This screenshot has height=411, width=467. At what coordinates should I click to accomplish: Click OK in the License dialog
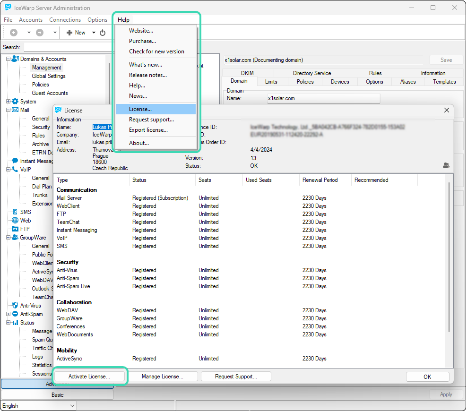point(427,377)
